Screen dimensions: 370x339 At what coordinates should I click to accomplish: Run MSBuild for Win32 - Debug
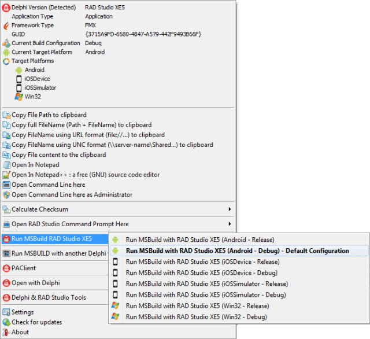point(239,317)
